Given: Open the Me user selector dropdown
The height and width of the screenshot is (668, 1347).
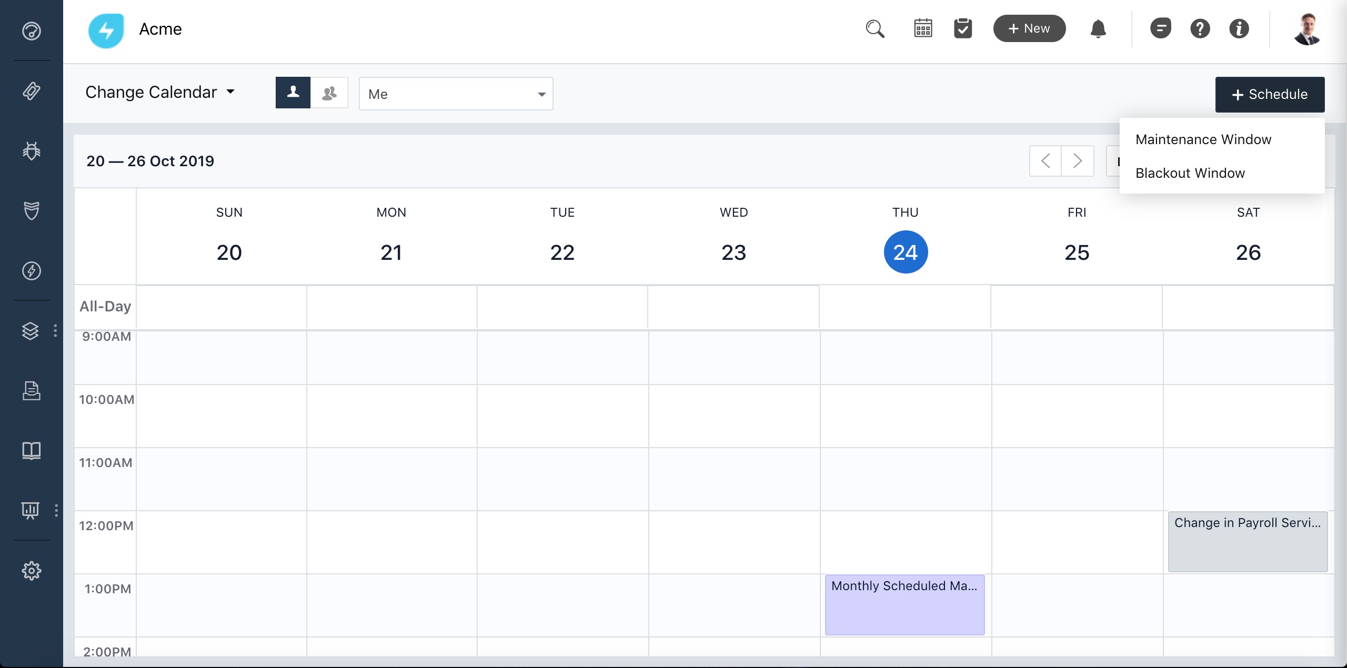Looking at the screenshot, I should coord(456,94).
